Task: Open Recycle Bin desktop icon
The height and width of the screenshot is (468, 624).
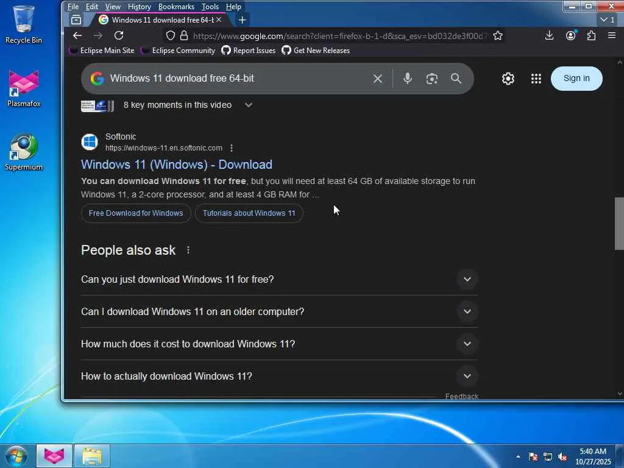Action: coord(24,24)
